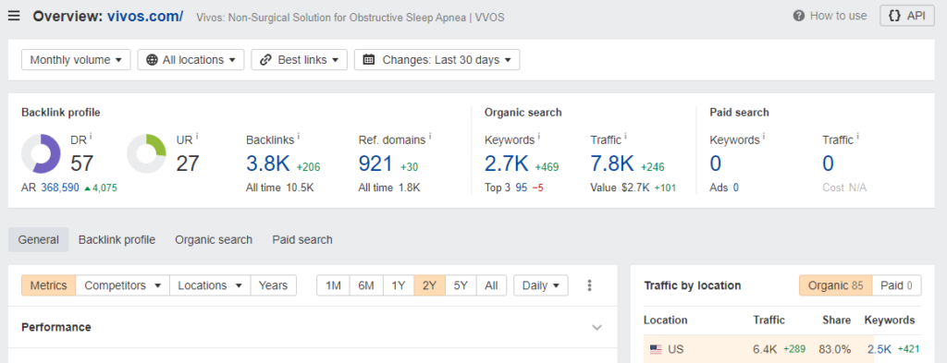Switch to the Organic search tab
The image size is (947, 363).
point(214,239)
